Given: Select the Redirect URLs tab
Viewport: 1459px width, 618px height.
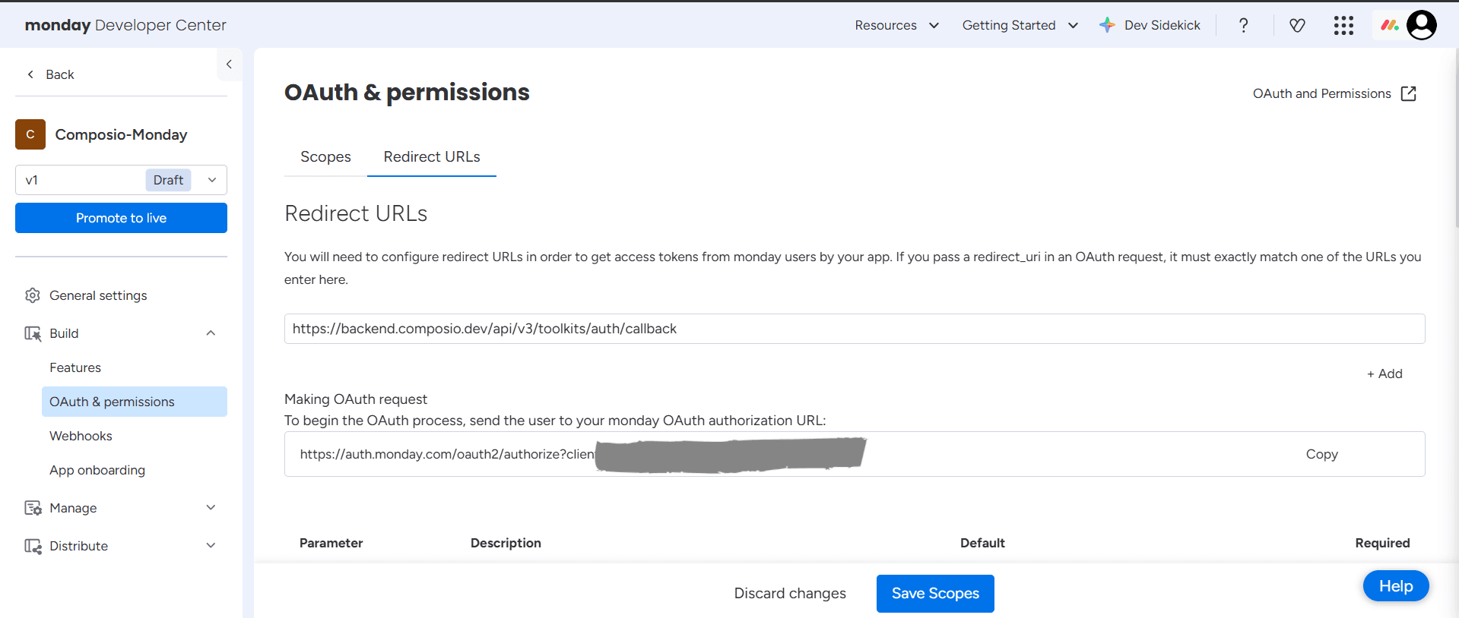Looking at the screenshot, I should pyautogui.click(x=432, y=156).
